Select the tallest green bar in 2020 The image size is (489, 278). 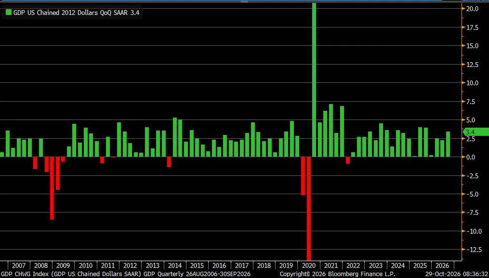(x=314, y=80)
